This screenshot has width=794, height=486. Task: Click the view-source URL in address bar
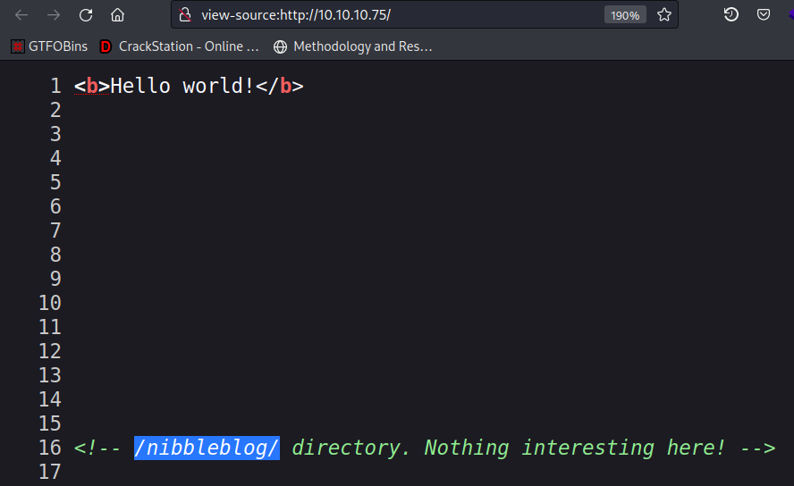[296, 15]
